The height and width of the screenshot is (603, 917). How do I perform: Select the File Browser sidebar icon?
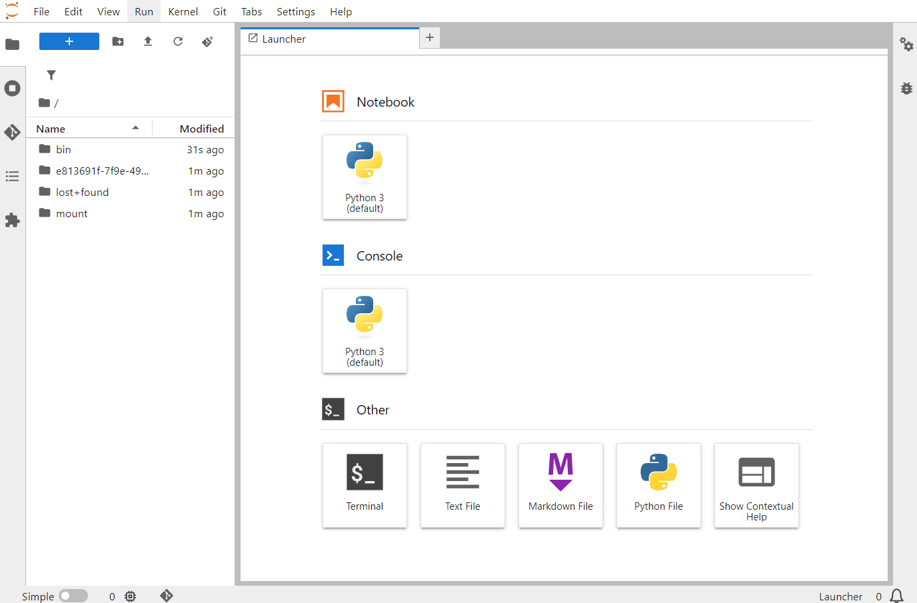coord(12,44)
